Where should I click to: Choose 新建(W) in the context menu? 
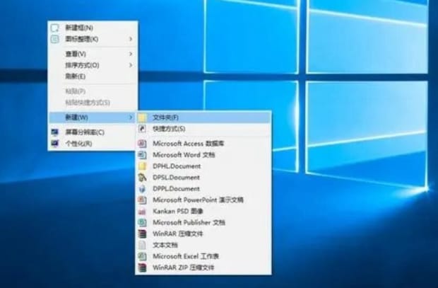(77, 117)
